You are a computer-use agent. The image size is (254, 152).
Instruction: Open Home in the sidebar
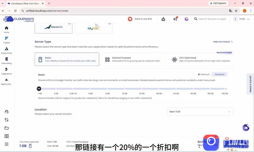tap(6, 30)
